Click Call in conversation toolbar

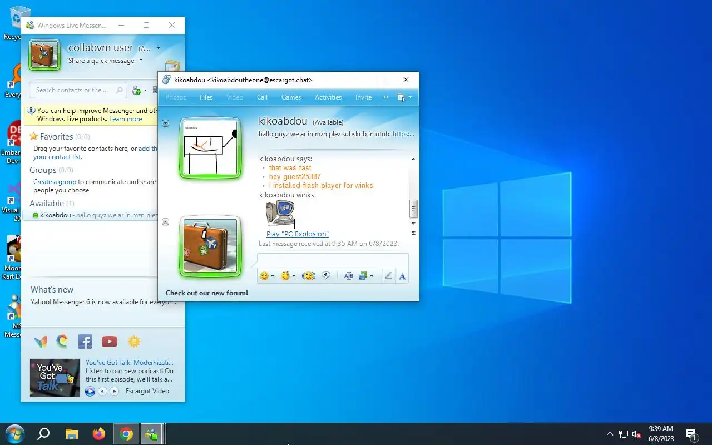point(263,97)
